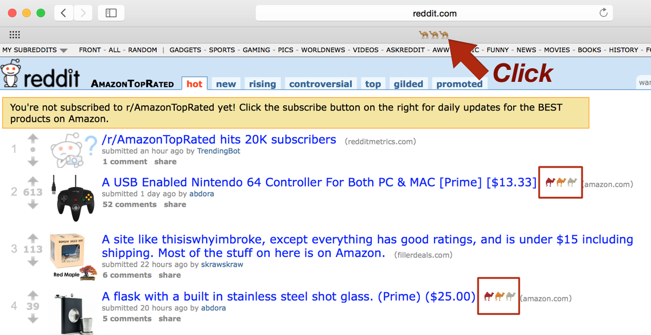The image size is (651, 335).
Task: Click the reddit.com address bar
Action: (x=434, y=13)
